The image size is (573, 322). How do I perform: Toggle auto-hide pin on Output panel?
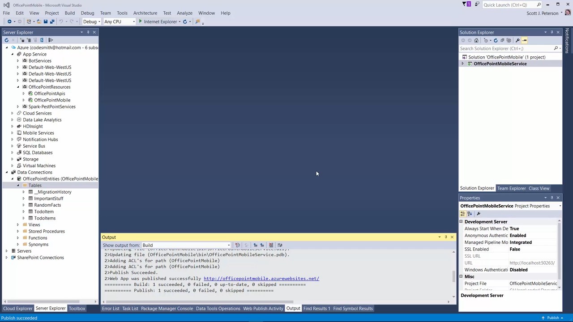[x=445, y=237]
